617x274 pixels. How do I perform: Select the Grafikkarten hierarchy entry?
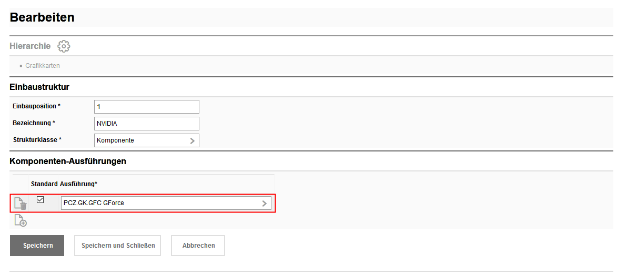click(43, 66)
